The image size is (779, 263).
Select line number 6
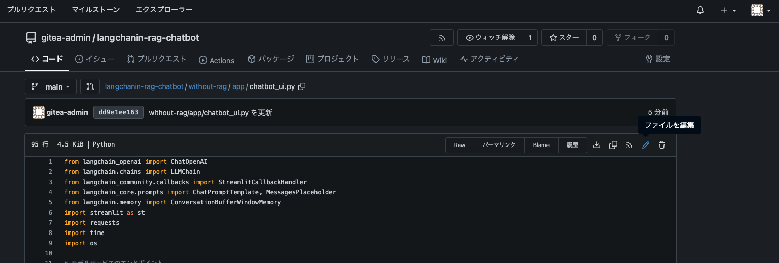click(x=50, y=213)
